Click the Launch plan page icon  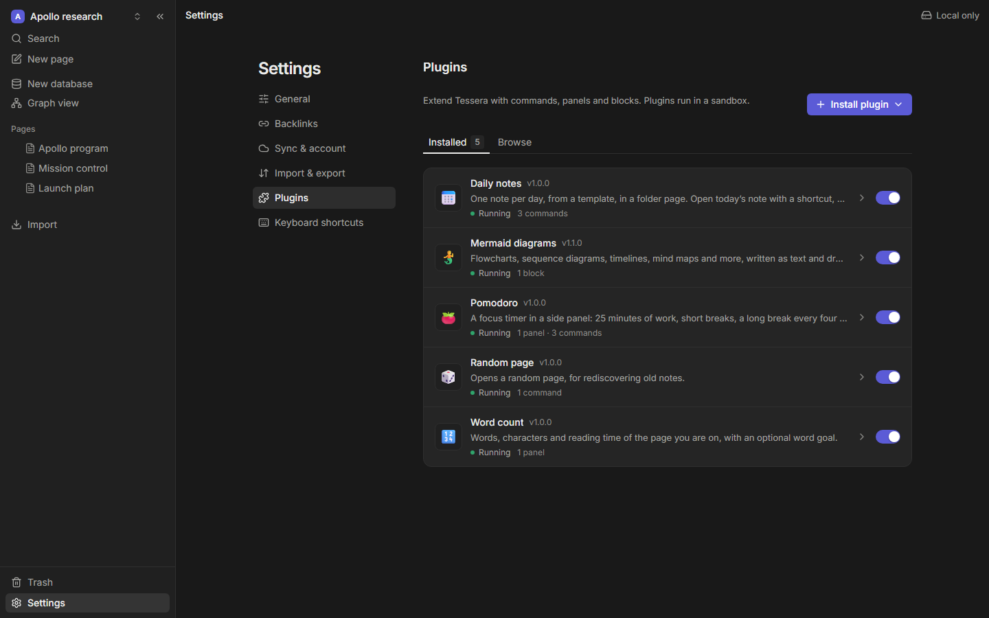coord(30,188)
